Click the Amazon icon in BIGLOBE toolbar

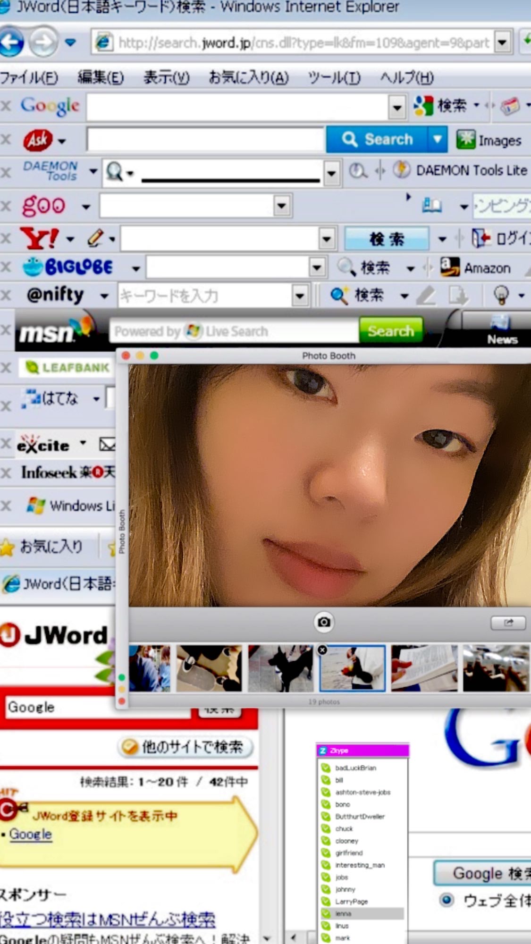pyautogui.click(x=449, y=267)
